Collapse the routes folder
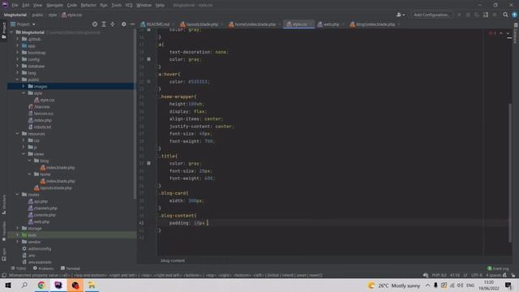This screenshot has width=519, height=292. pyautogui.click(x=18, y=195)
